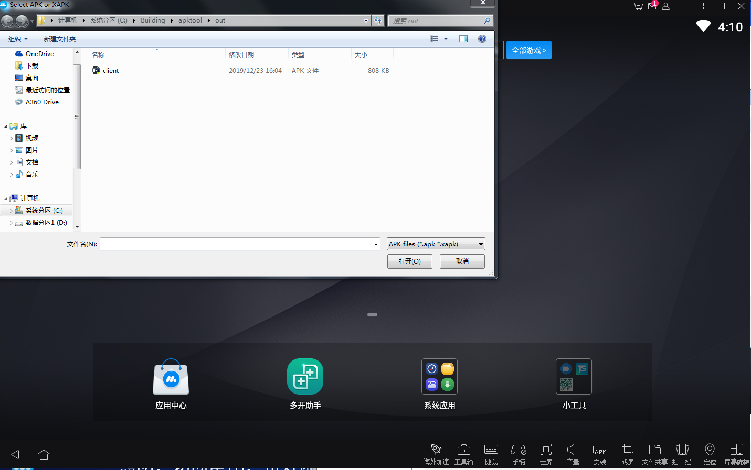The image size is (751, 470).
Task: Open 文件共享 file sharing
Action: coord(655,454)
